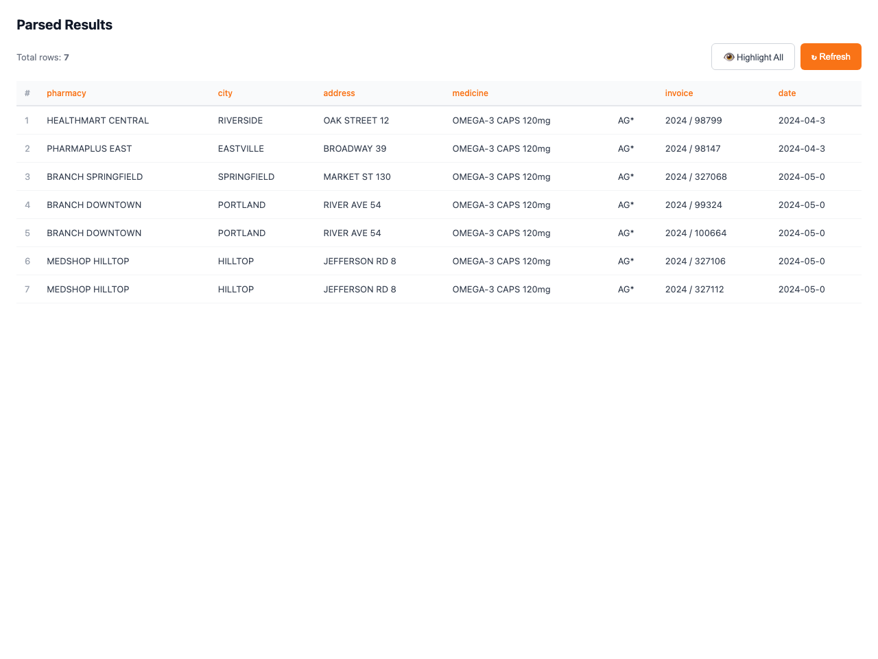Sort by the medicine column header
This screenshot has width=878, height=659.
[470, 93]
